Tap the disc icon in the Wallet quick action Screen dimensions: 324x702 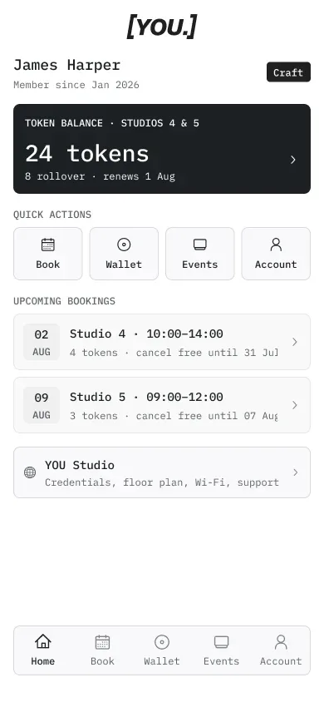(124, 245)
